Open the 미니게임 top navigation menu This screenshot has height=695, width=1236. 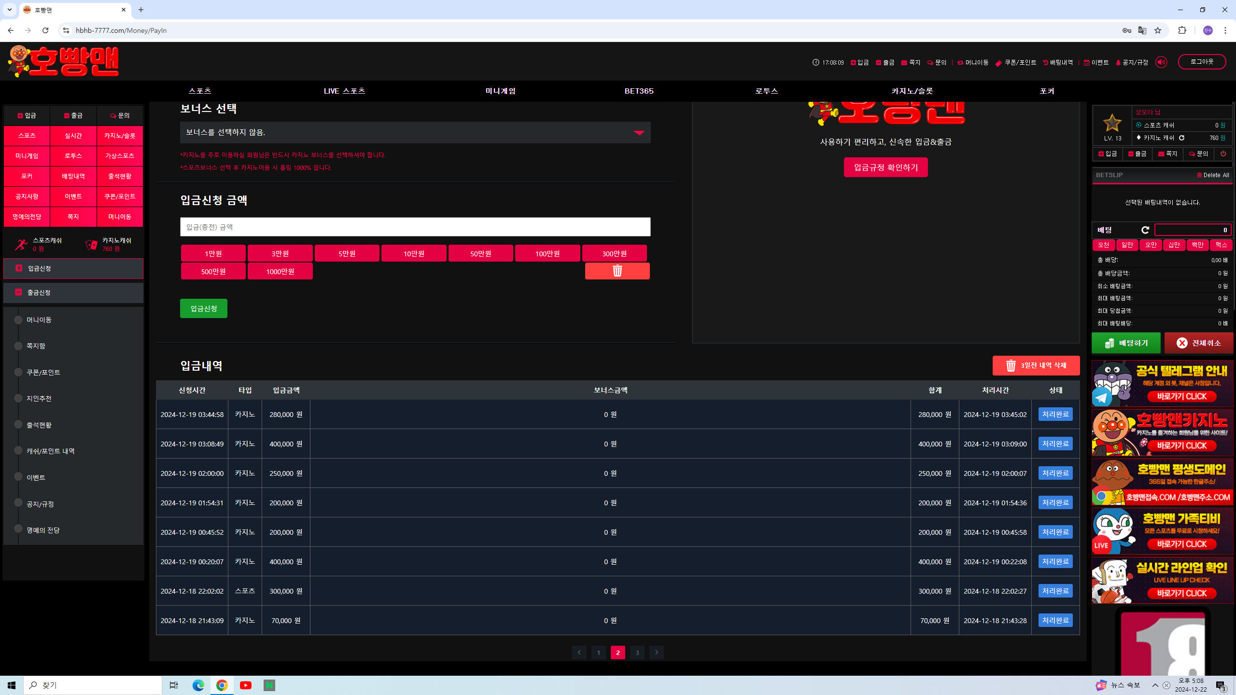500,91
